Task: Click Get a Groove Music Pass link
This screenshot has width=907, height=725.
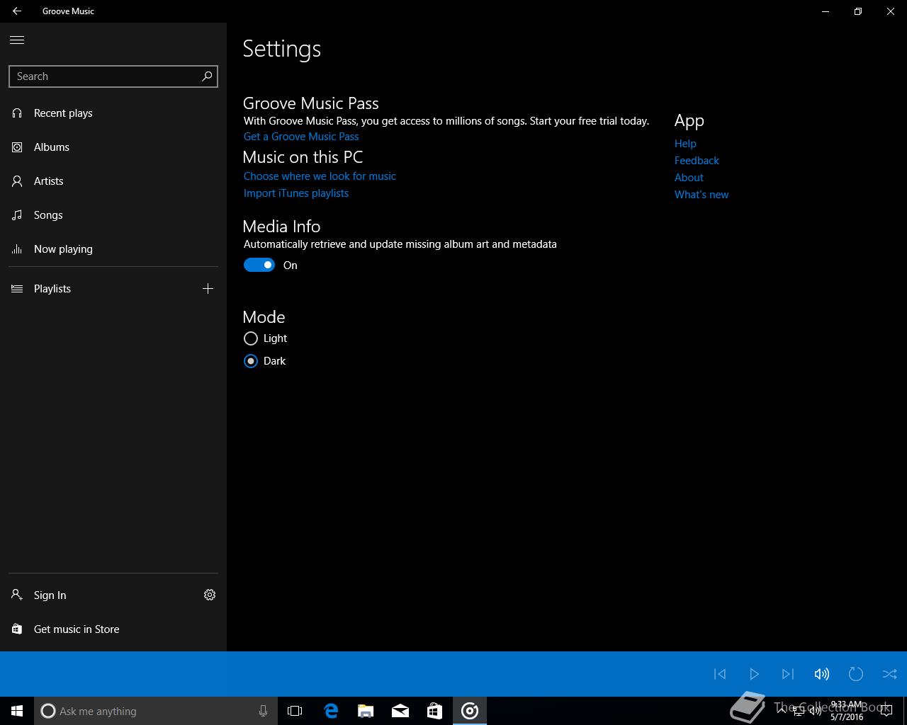Action: 301,137
